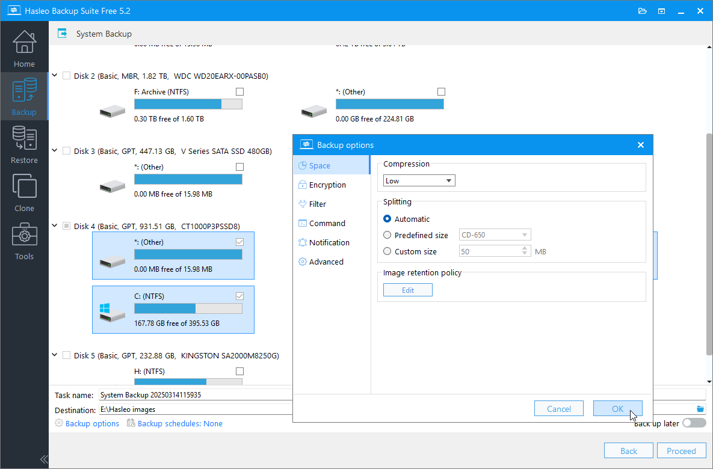713x469 pixels.
Task: Click the Windows C: drive icon
Action: click(x=113, y=313)
